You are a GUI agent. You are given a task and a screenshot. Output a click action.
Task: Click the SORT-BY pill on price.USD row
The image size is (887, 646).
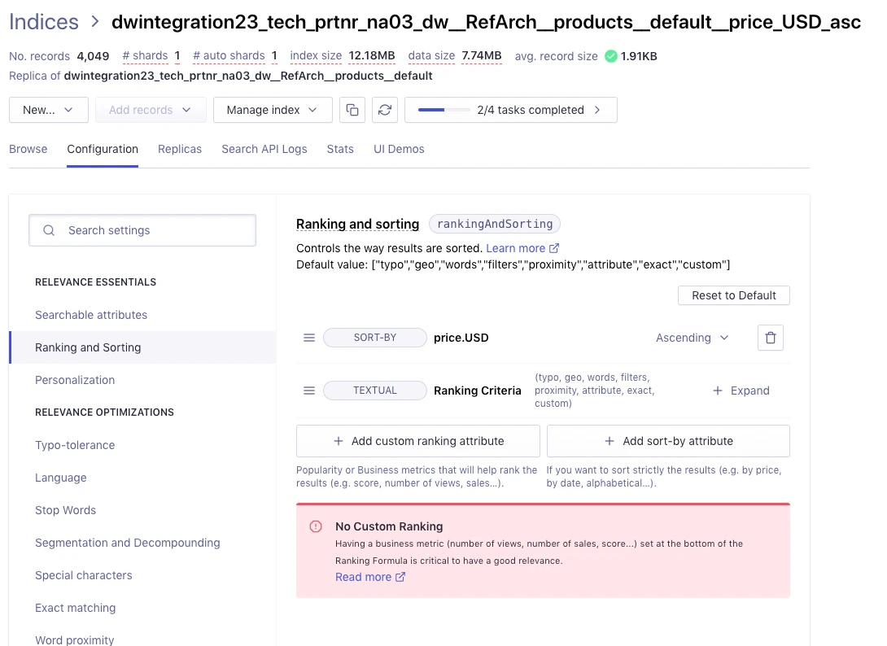coord(374,337)
